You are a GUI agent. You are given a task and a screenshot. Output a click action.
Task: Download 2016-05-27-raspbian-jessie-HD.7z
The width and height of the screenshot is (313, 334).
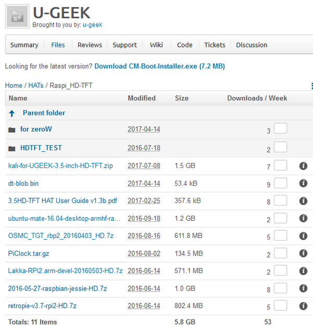coord(57,289)
